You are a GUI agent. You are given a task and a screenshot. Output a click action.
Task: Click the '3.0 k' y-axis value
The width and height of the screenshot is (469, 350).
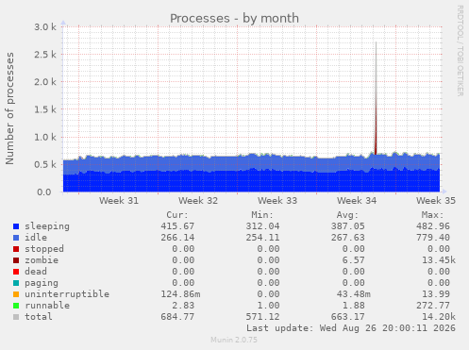tap(45, 27)
